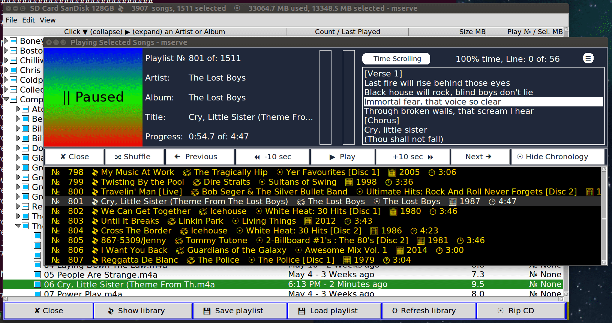Viewport: 612px width, 323px height.
Task: Select chronology row 807 Reggatta De Blanc
Action: click(x=323, y=260)
